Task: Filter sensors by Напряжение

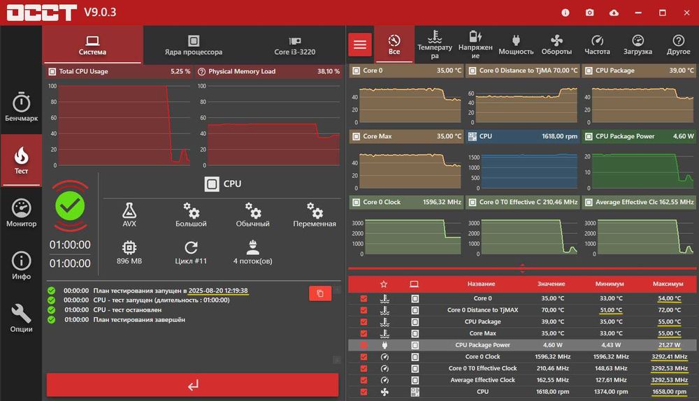Action: coord(475,45)
